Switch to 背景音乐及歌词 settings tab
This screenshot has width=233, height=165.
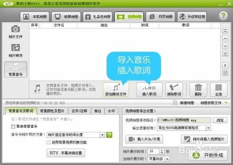point(21,111)
